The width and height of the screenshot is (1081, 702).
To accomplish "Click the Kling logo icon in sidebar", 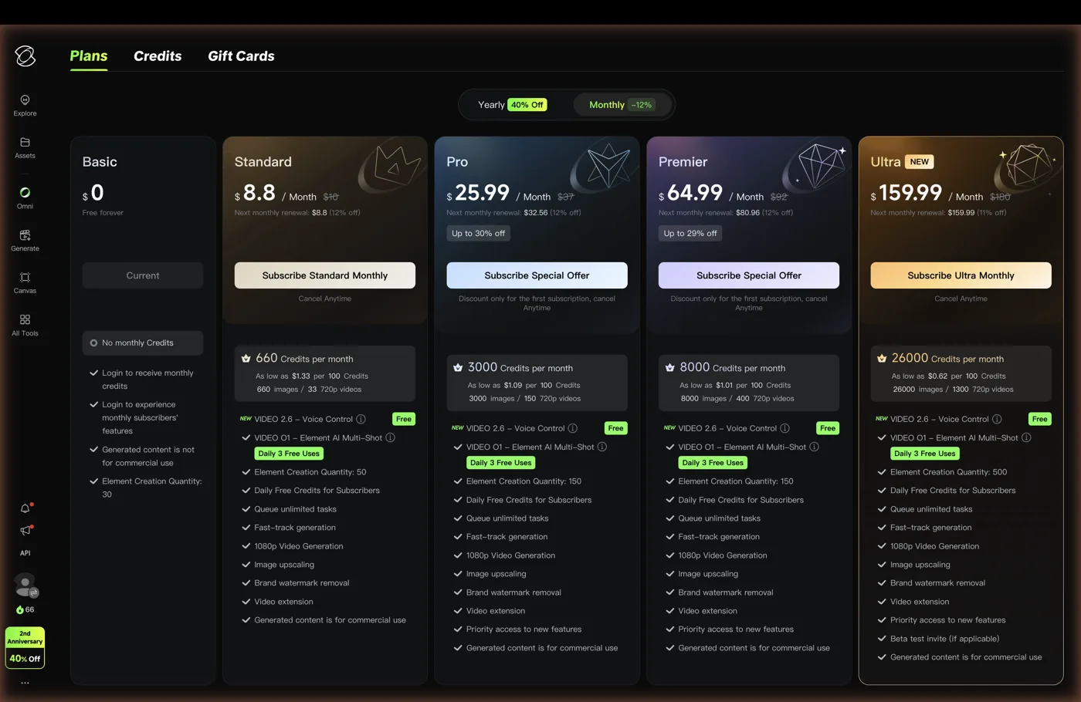I will (x=25, y=56).
